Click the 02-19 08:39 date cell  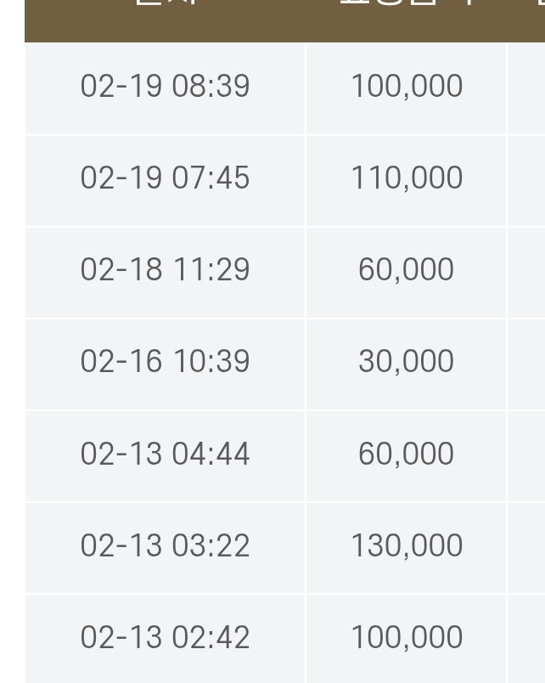pos(165,87)
